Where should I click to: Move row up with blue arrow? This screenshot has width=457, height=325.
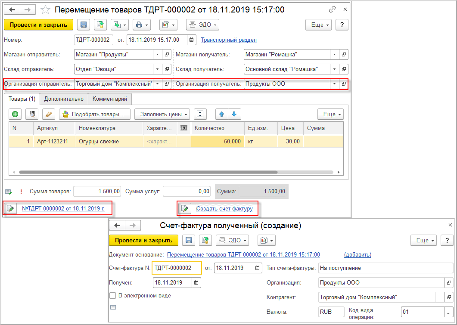point(222,114)
